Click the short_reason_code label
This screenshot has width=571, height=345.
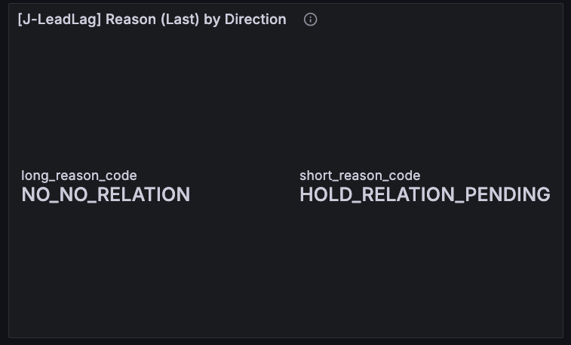[x=360, y=176]
